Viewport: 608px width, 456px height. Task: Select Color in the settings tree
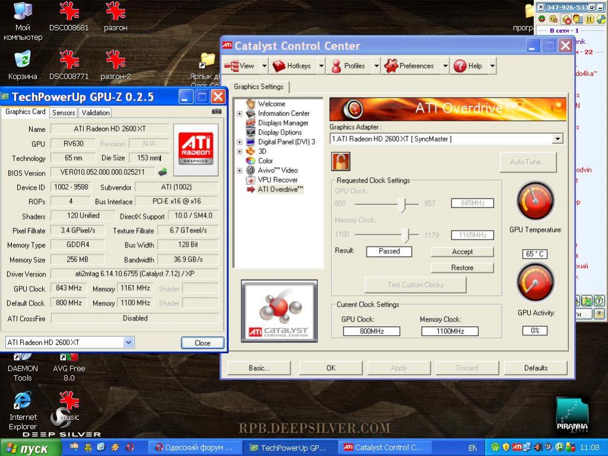click(x=265, y=161)
